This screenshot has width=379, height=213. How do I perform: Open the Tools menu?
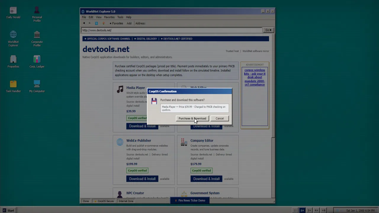click(x=120, y=17)
